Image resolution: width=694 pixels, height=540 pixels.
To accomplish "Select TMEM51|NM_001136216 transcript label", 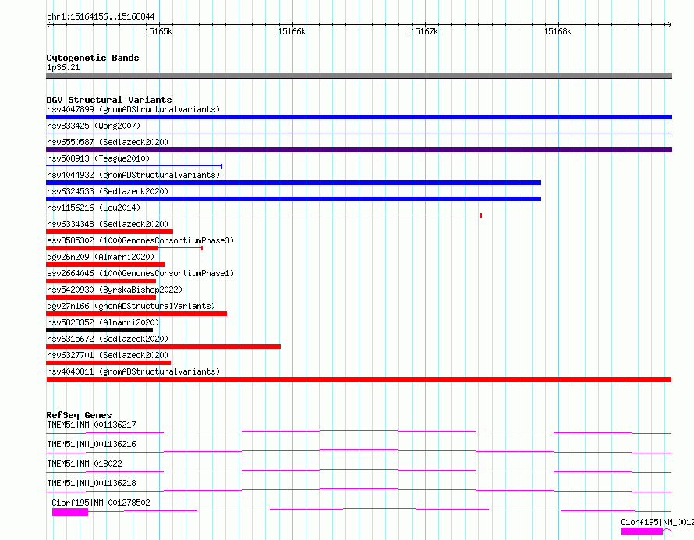I will click(91, 444).
